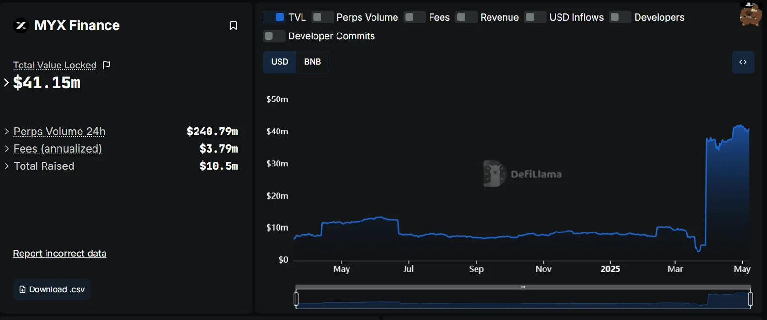The height and width of the screenshot is (320, 767).
Task: Expand the Total Value Locked breakdown
Action: click(6, 82)
